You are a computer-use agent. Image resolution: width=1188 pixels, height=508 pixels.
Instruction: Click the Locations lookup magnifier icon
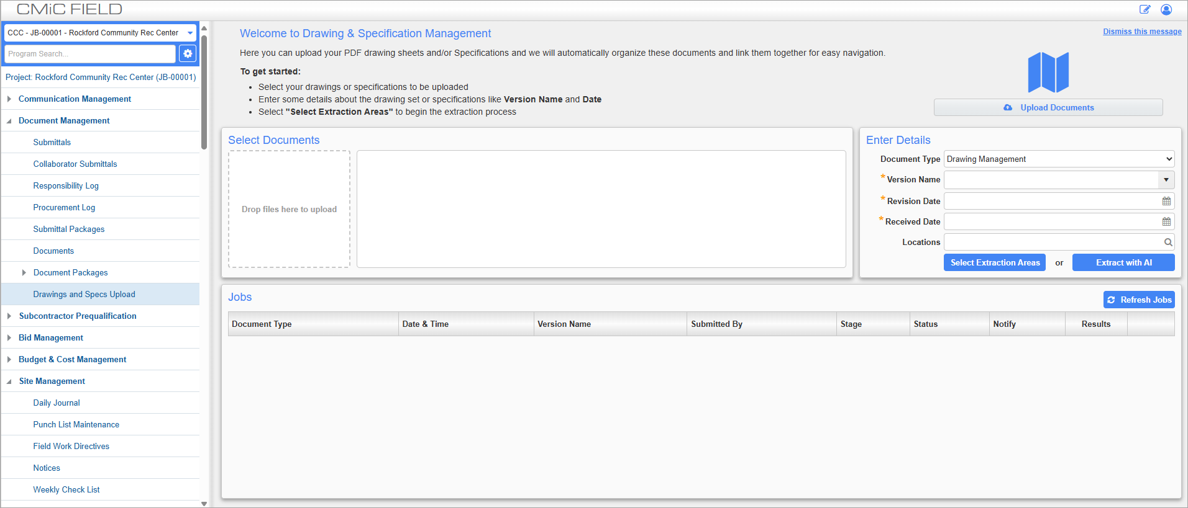1168,242
